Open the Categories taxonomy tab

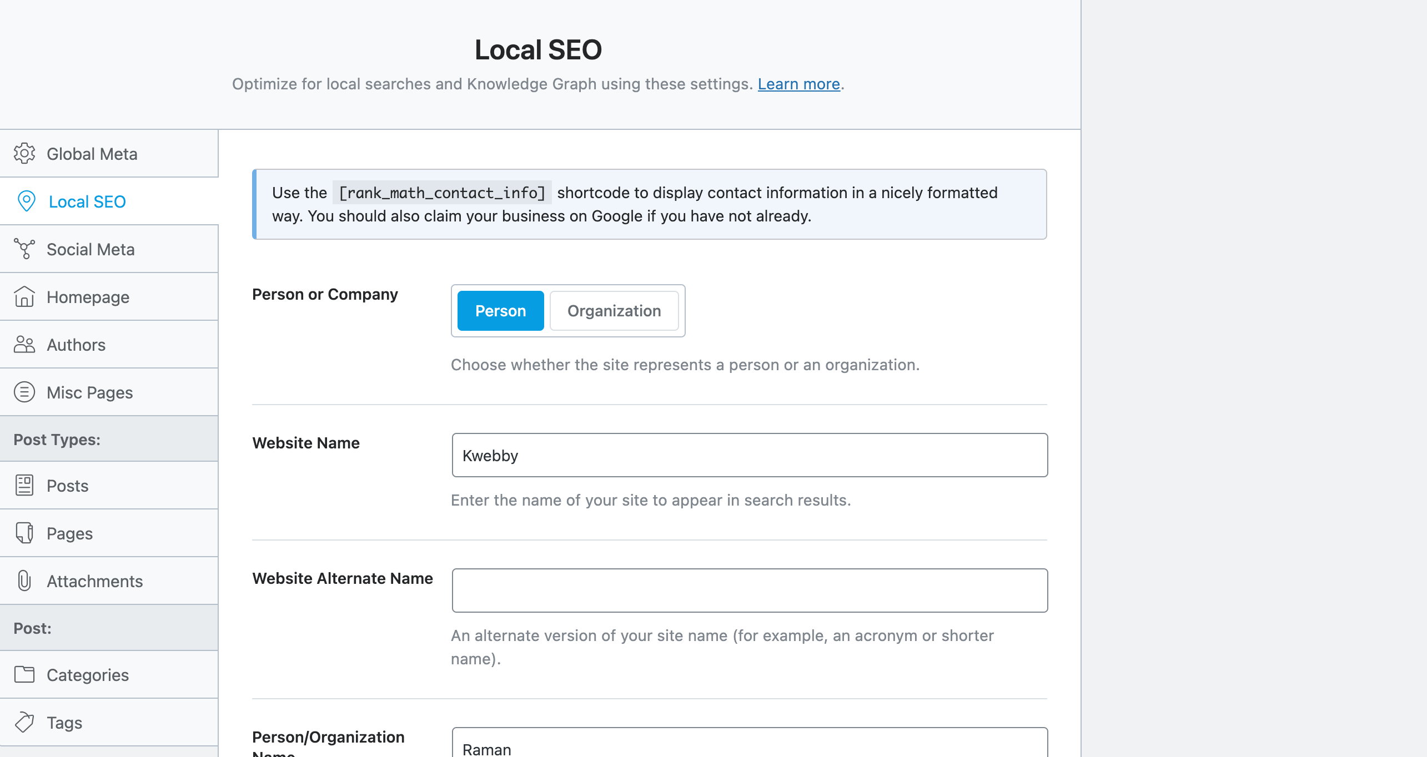[x=109, y=675]
